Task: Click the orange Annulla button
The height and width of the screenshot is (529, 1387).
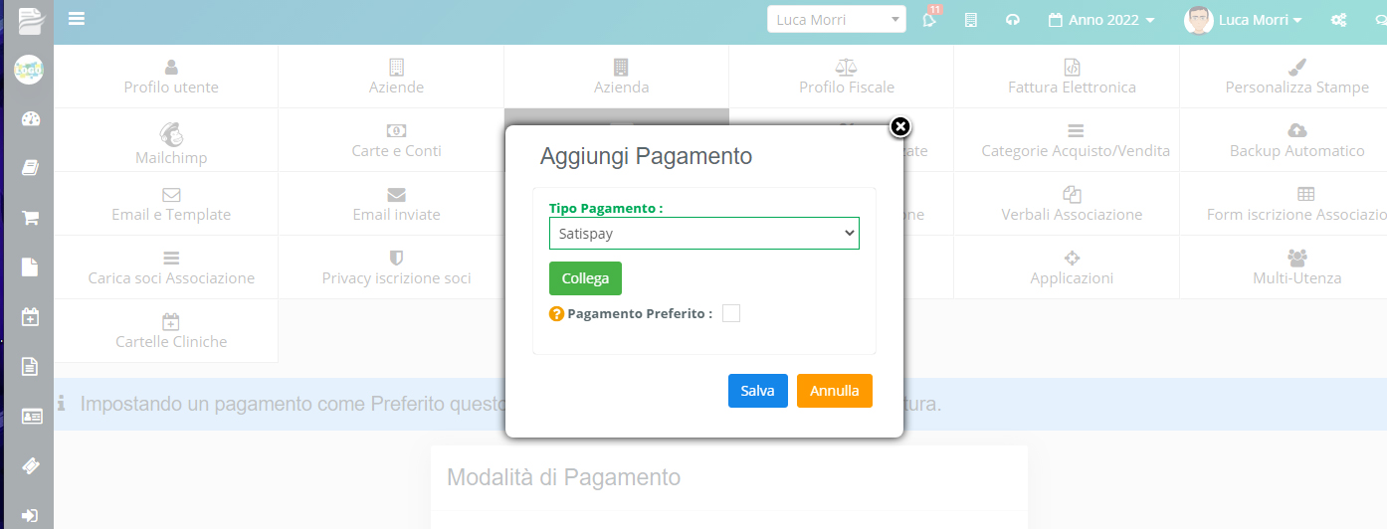Action: click(835, 391)
